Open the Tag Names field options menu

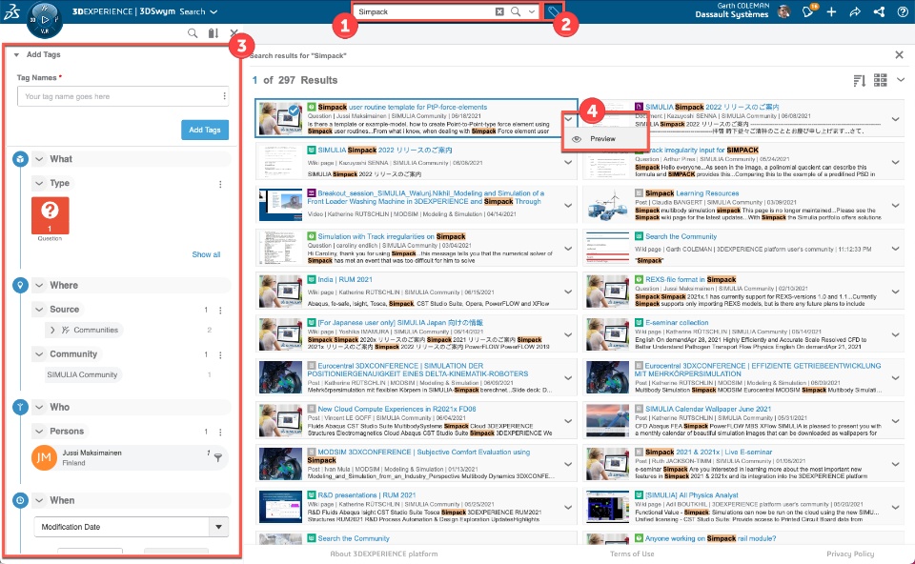pyautogui.click(x=224, y=96)
